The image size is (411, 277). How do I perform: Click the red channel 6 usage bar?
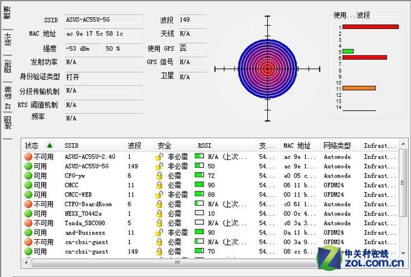coord(365,57)
